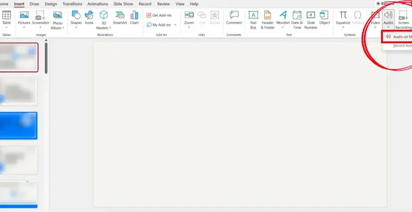Insert a Symbol
The image size is (412, 212).
(x=358, y=18)
